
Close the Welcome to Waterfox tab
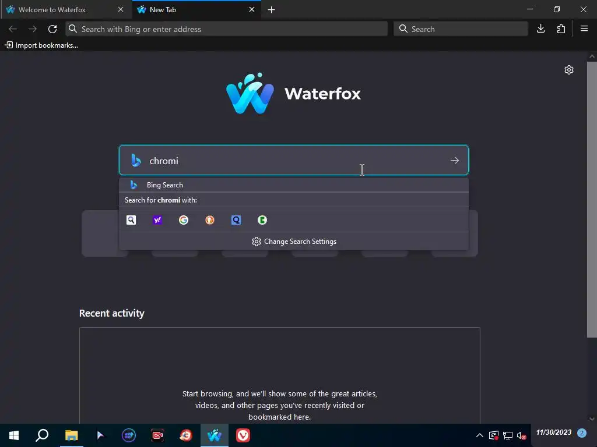(x=120, y=9)
